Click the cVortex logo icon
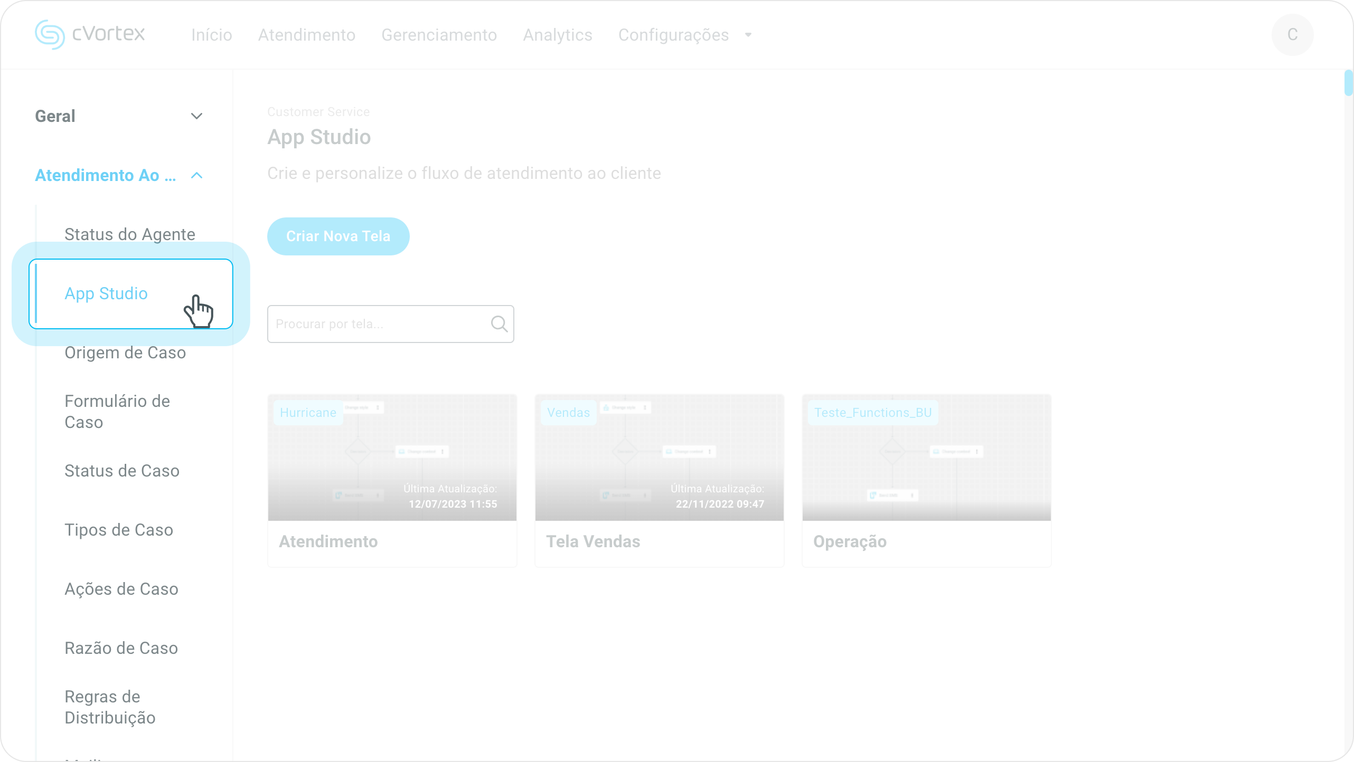 coord(50,35)
